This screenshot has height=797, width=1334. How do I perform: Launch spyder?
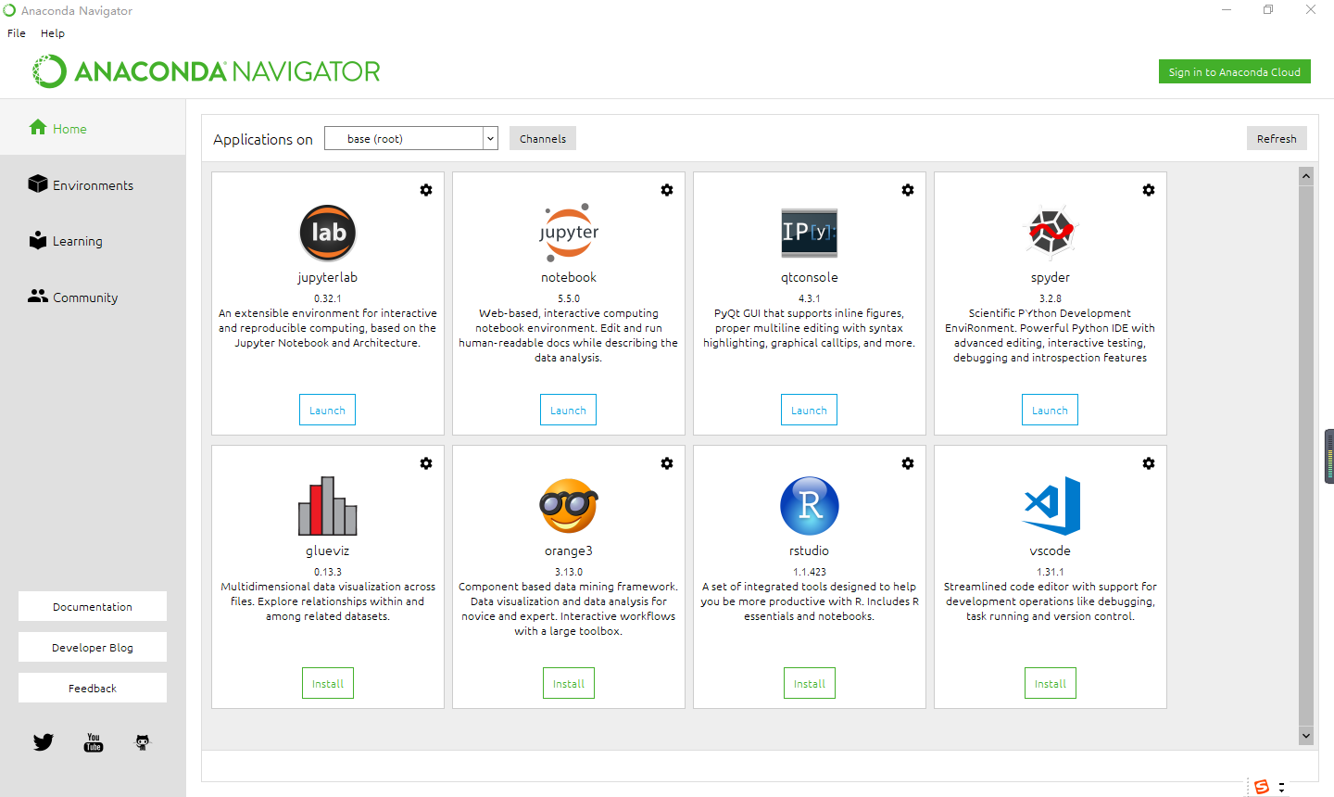[1050, 410]
